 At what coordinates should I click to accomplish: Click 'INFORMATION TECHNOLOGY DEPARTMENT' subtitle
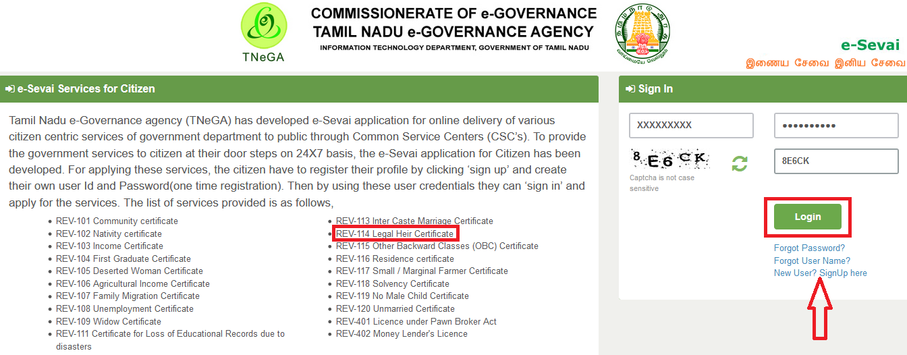pyautogui.click(x=454, y=48)
